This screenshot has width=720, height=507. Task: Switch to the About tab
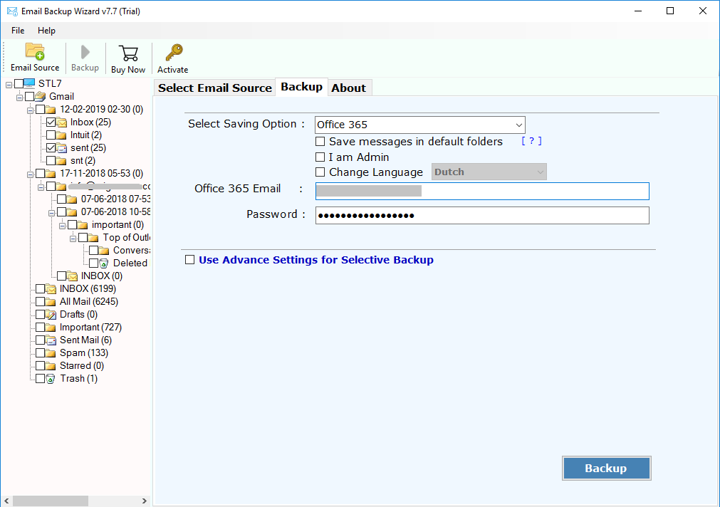pyautogui.click(x=349, y=88)
